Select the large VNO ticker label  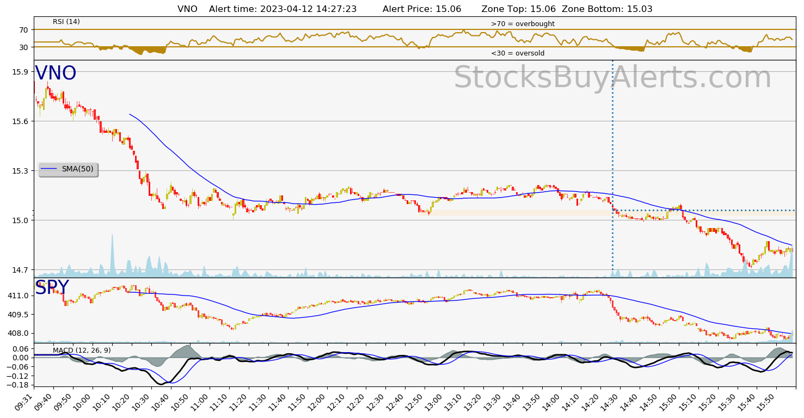[x=56, y=73]
